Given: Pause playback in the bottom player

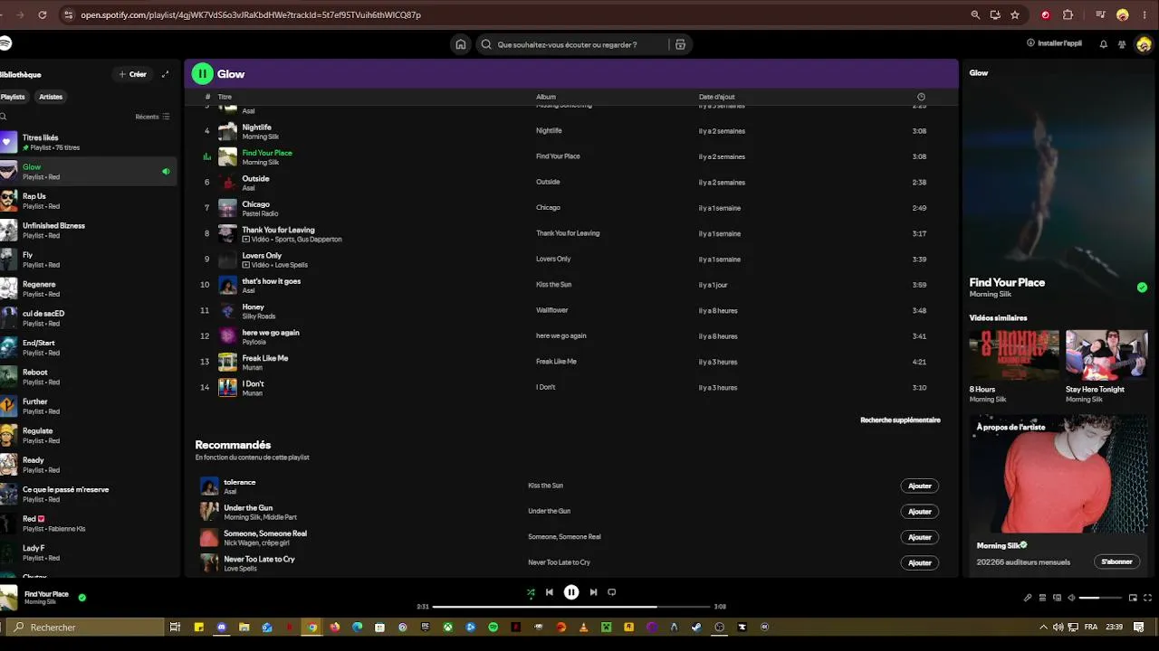Looking at the screenshot, I should (x=571, y=592).
